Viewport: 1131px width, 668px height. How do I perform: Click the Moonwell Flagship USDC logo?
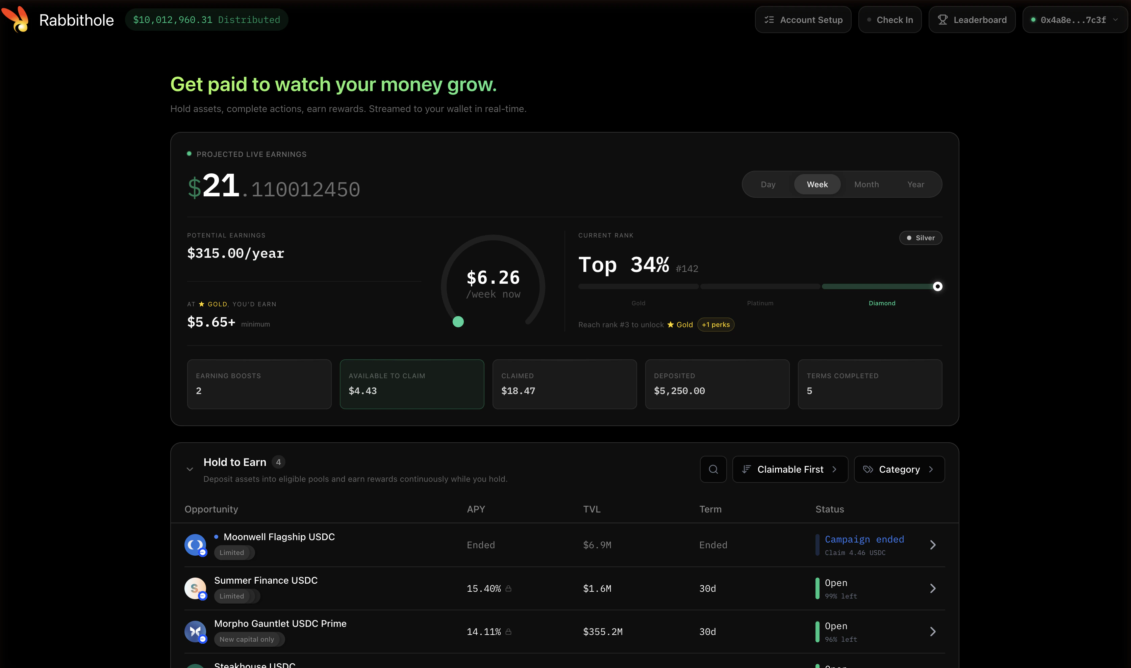[x=196, y=545]
